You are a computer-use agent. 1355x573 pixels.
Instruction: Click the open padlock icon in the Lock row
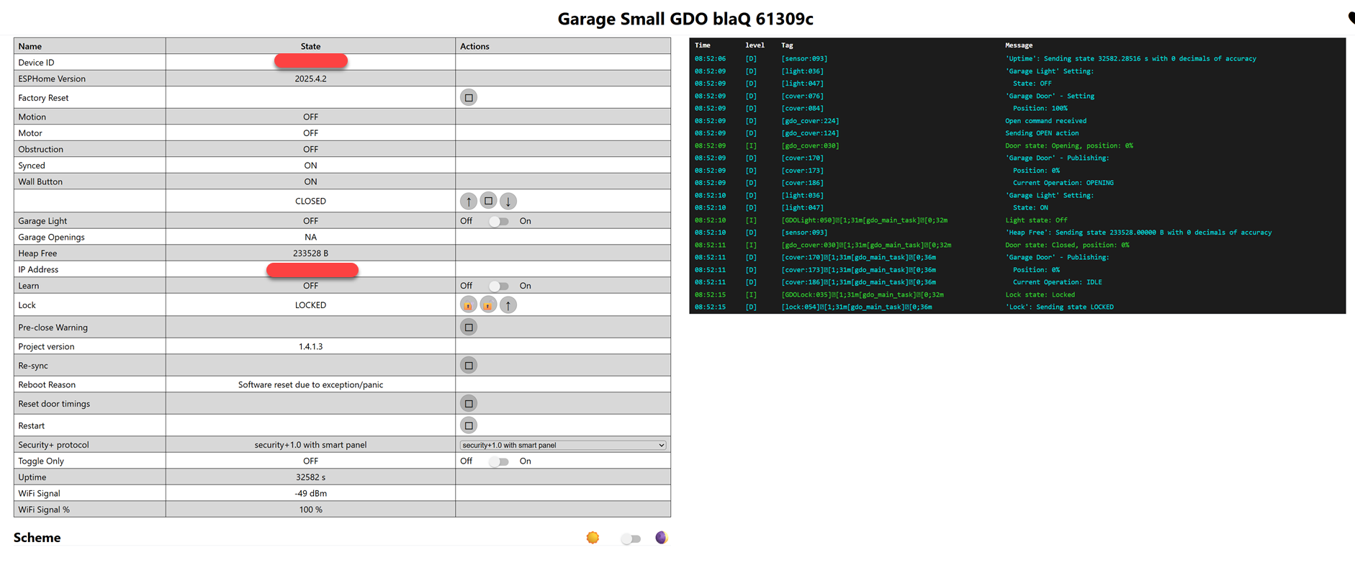point(488,305)
